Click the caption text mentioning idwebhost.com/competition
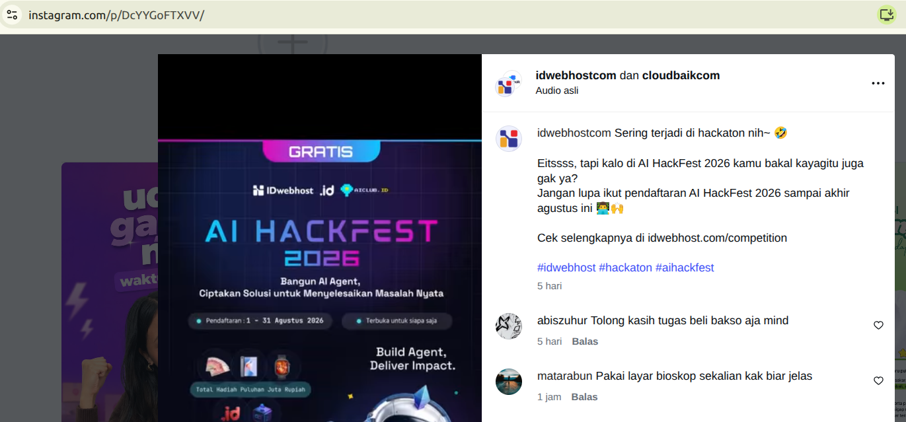906x422 pixels. coord(662,238)
